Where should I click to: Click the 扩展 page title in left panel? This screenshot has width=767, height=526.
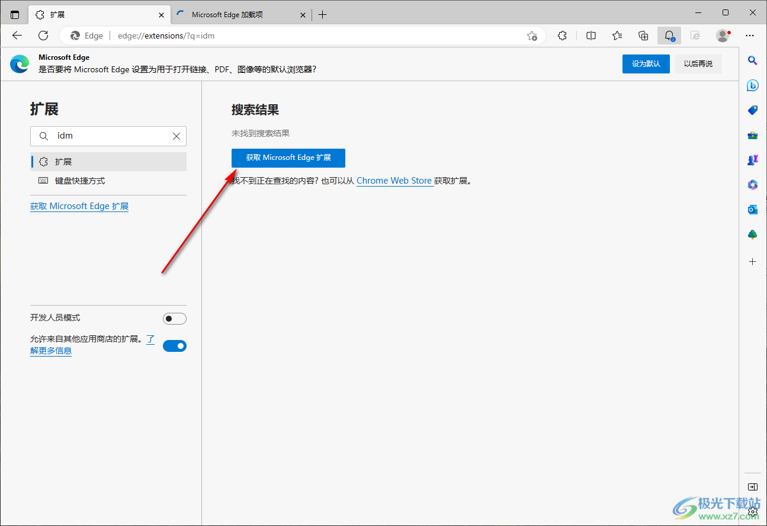coord(44,109)
